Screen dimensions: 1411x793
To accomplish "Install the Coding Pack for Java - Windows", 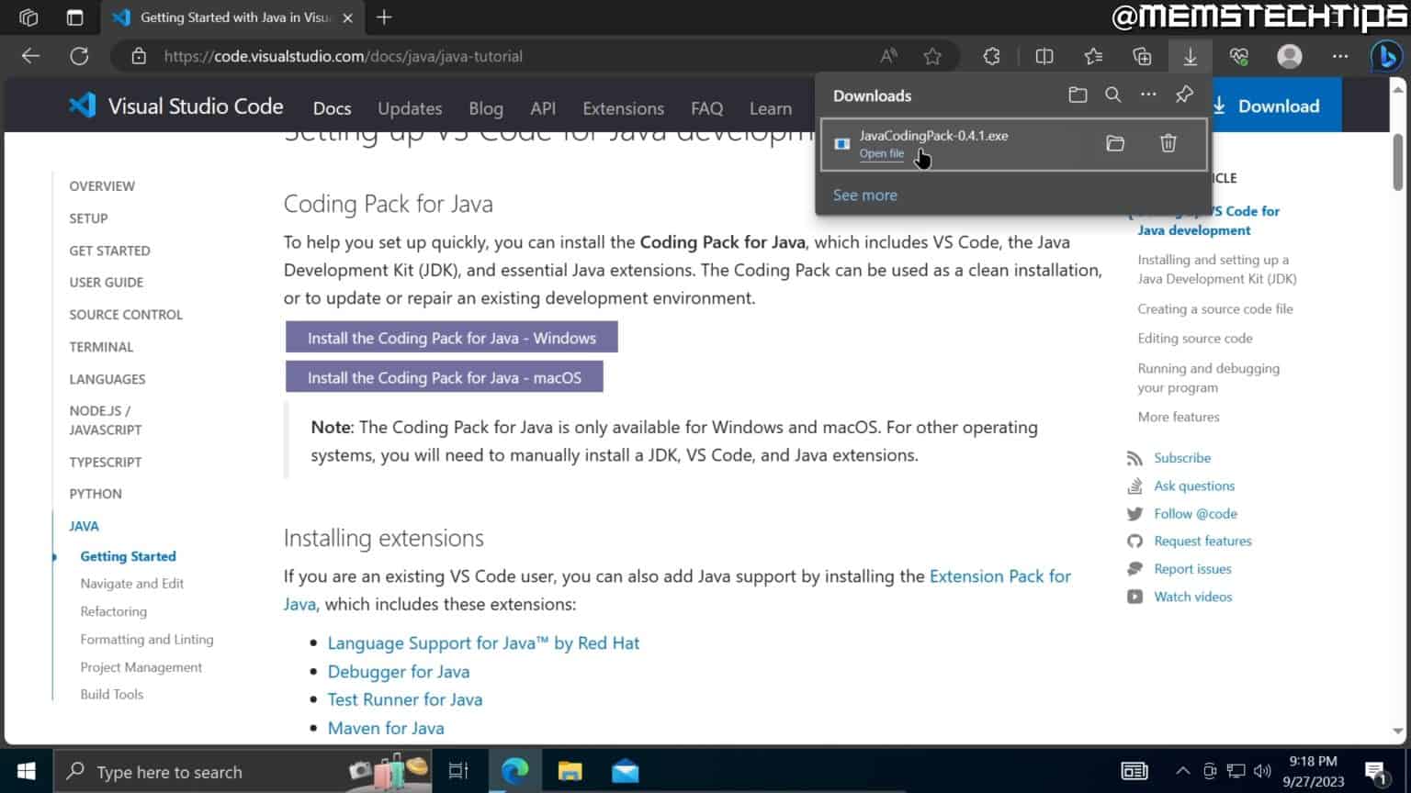I will pyautogui.click(x=451, y=338).
